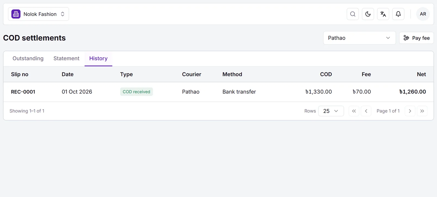This screenshot has height=197, width=437.
Task: Expand the Nolok Fashion store switcher
Action: coord(39,14)
